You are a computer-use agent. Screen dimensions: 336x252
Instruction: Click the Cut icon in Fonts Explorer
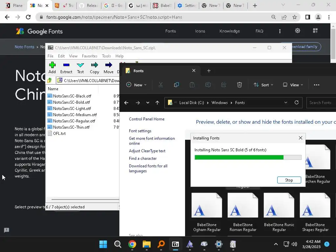[161, 85]
